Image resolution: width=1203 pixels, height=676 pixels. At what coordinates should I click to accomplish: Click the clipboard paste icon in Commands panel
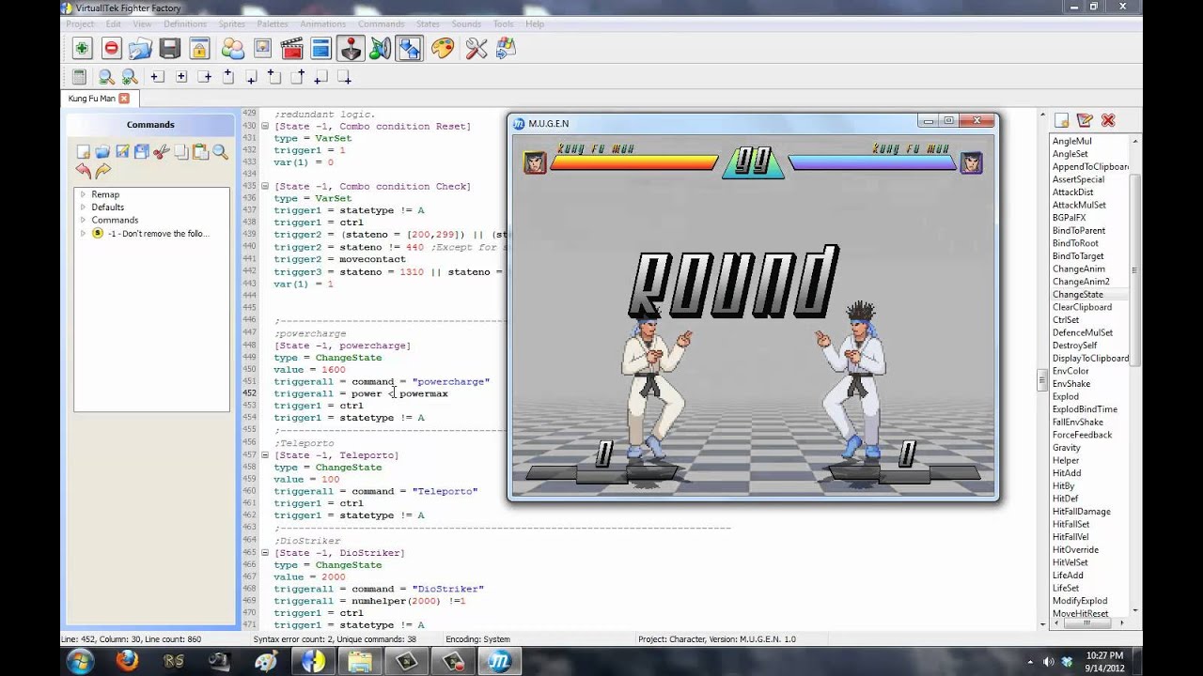[200, 151]
